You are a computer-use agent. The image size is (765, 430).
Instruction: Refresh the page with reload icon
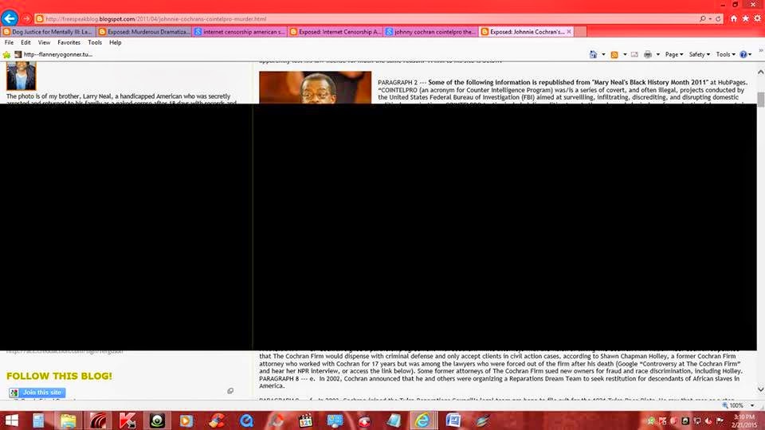click(x=718, y=19)
